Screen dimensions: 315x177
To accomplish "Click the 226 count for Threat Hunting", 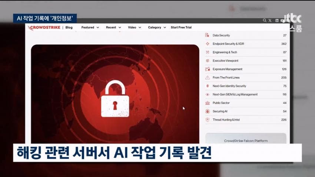I will click(x=284, y=120).
